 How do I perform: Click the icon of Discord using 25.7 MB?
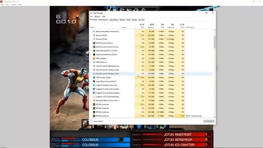click(x=94, y=39)
